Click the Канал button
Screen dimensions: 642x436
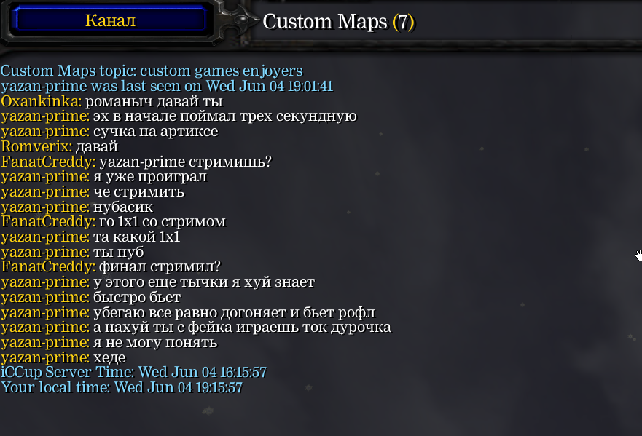click(110, 20)
